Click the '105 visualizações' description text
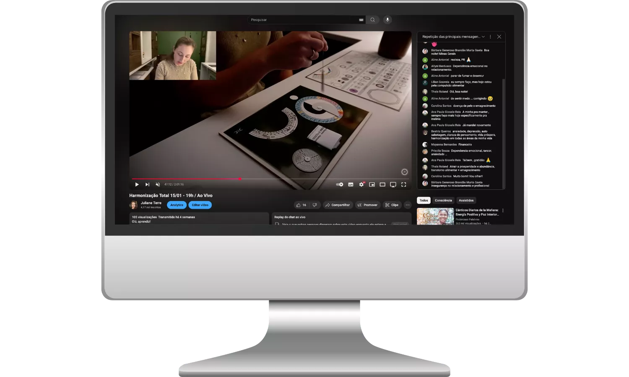Image resolution: width=629 pixels, height=377 pixels. click(144, 217)
